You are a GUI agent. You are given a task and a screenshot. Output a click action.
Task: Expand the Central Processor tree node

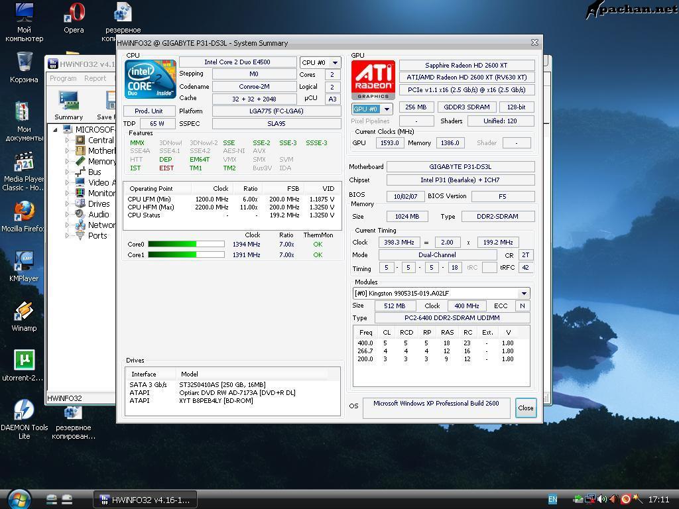(67, 140)
